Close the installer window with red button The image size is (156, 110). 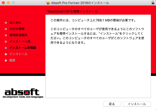tap(3, 3)
